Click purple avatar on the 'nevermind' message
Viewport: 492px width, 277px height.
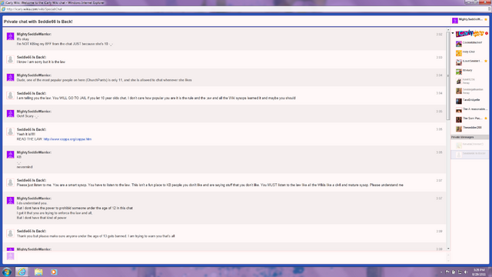tap(10, 155)
